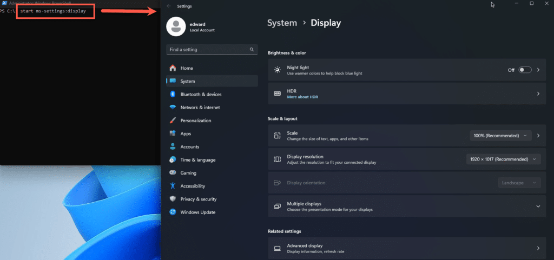Screen dimensions: 554x260
Task: Select Home in the sidebar
Action: (212, 68)
